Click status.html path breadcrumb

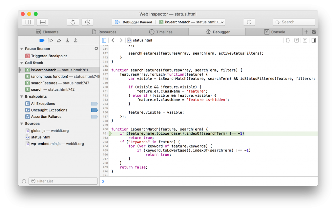point(140,40)
